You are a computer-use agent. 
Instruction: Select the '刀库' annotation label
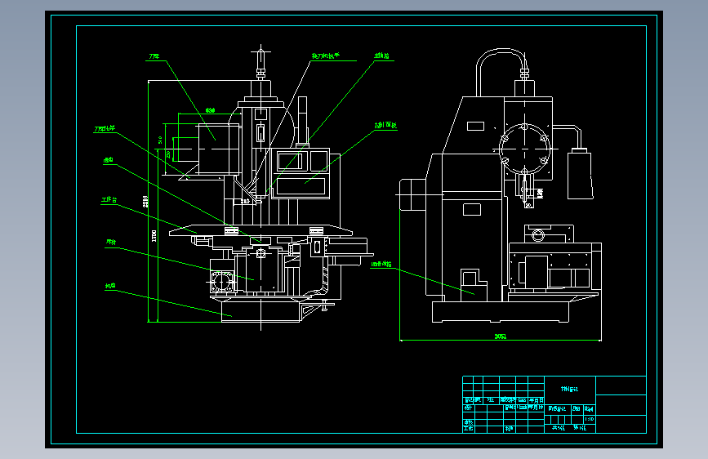154,56
